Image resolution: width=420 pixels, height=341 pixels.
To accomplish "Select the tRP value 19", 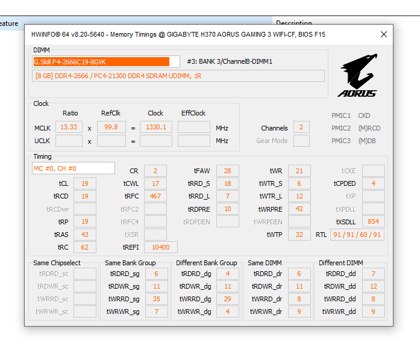I will tap(85, 221).
